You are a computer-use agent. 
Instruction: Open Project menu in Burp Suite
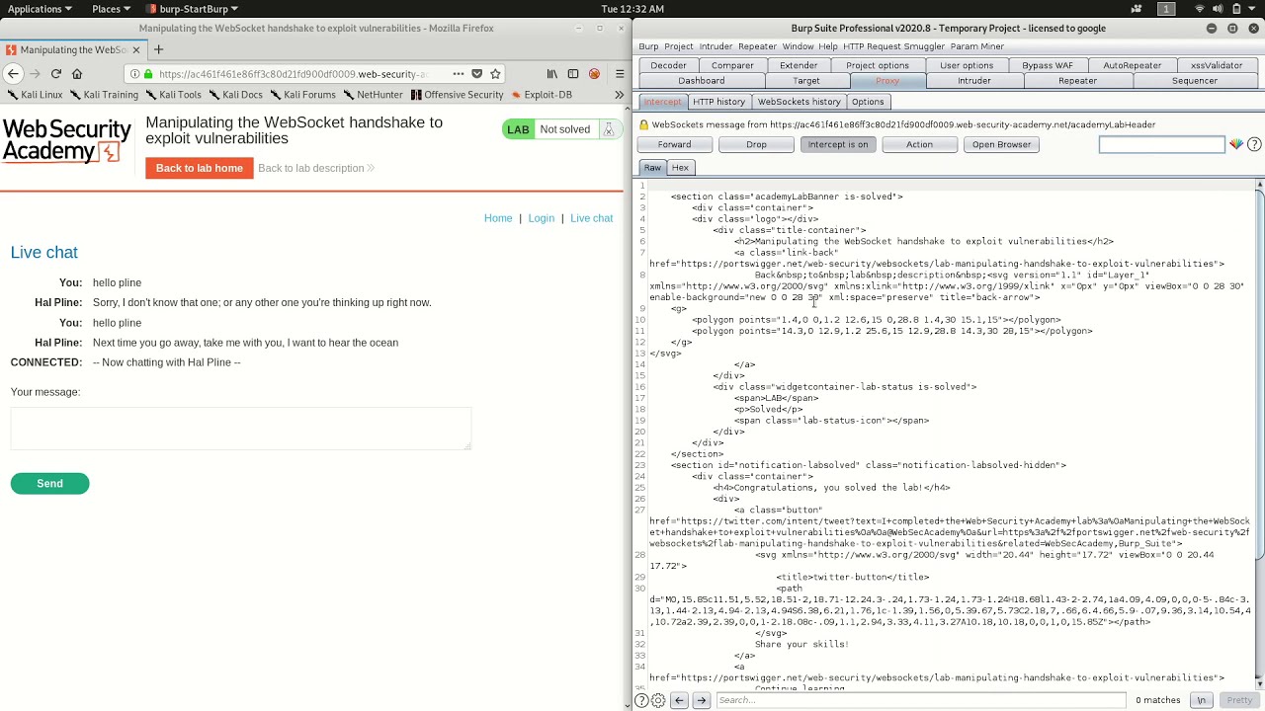pyautogui.click(x=678, y=46)
